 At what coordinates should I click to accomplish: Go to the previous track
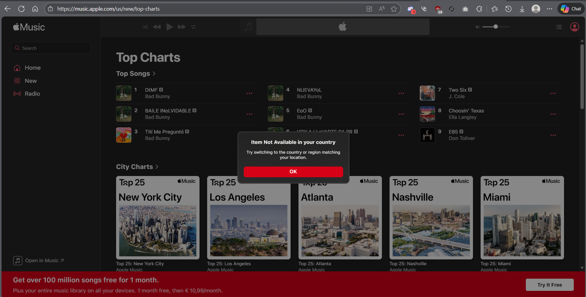pos(157,27)
